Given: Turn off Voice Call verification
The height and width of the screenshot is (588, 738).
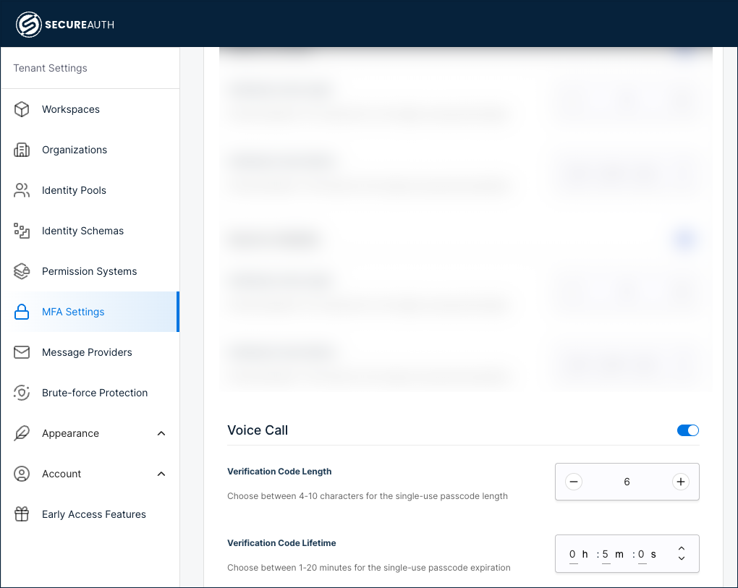Looking at the screenshot, I should [687, 430].
